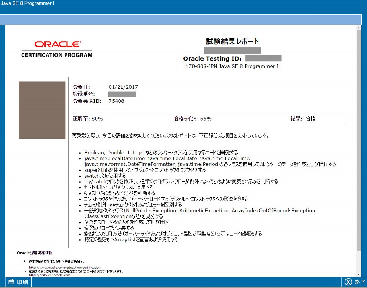This screenshot has height=288, width=367.
Task: Open the certview.oracle.com link
Action: tap(49, 275)
